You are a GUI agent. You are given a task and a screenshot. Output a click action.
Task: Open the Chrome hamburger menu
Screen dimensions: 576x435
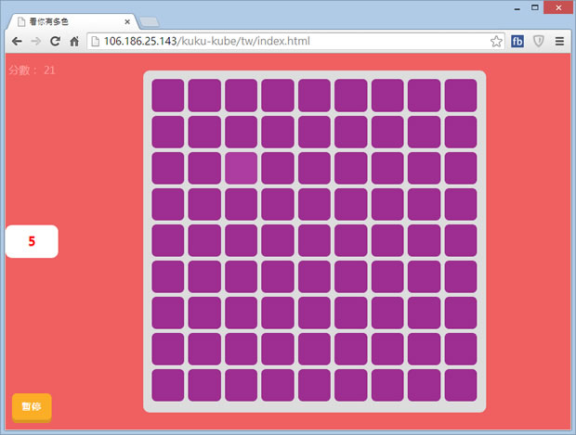(x=559, y=42)
